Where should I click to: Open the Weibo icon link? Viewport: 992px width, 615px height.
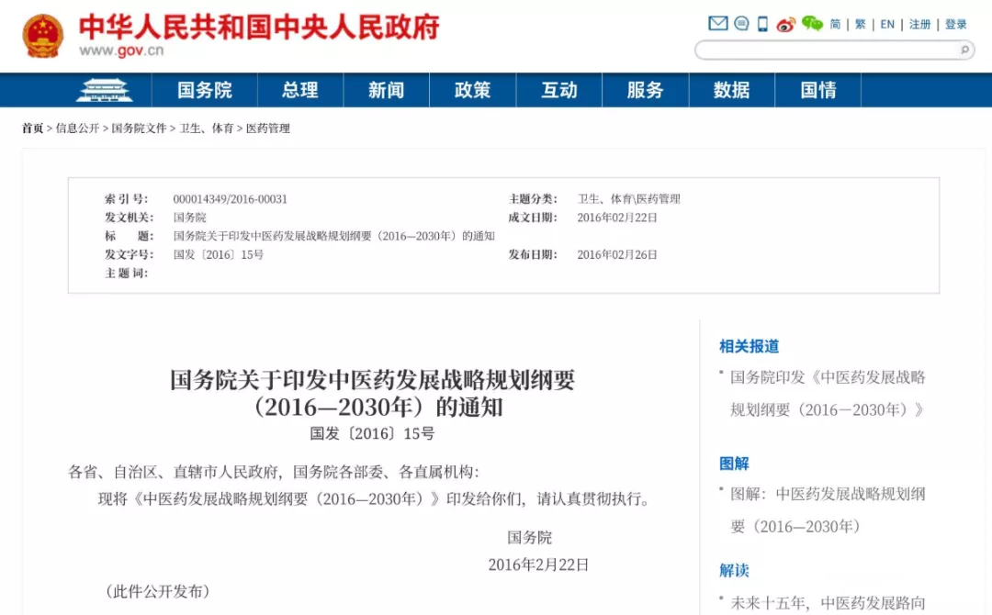pyautogui.click(x=785, y=24)
